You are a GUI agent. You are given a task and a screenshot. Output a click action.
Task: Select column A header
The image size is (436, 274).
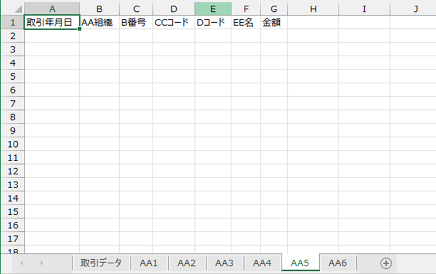click(52, 9)
